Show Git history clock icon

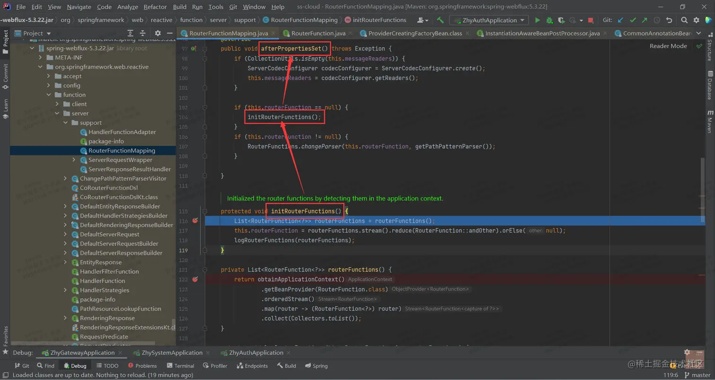point(657,20)
